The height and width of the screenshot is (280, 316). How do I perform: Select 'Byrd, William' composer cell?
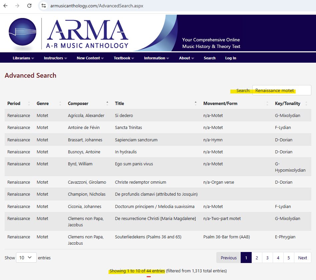click(x=80, y=164)
